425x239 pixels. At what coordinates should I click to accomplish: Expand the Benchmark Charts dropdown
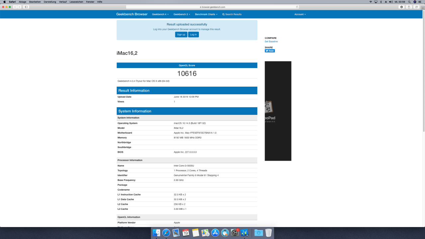(206, 14)
